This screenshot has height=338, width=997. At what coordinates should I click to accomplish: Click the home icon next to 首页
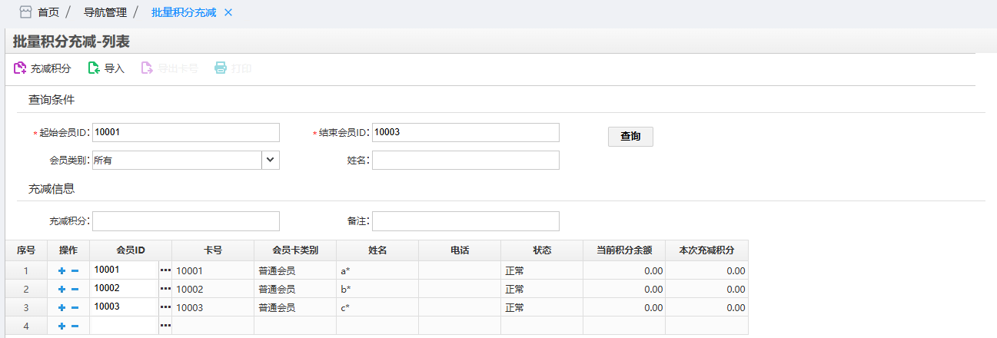pos(25,12)
